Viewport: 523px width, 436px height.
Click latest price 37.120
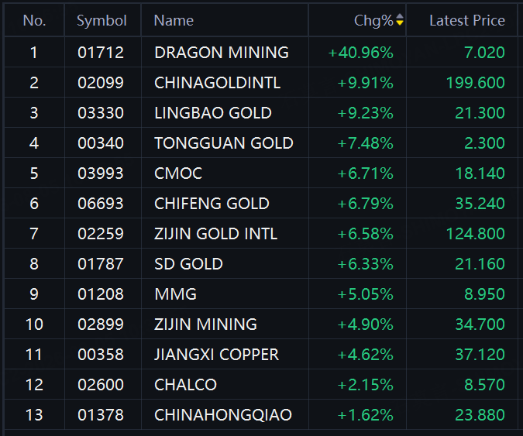pos(480,355)
